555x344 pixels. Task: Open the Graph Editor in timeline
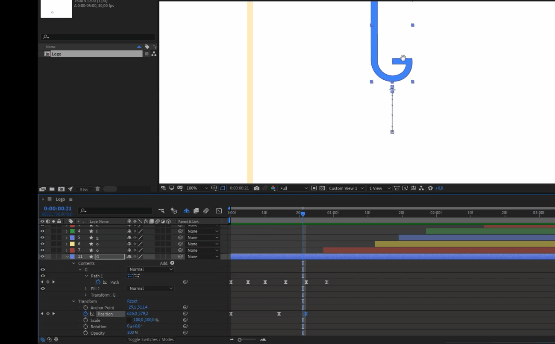(x=219, y=211)
